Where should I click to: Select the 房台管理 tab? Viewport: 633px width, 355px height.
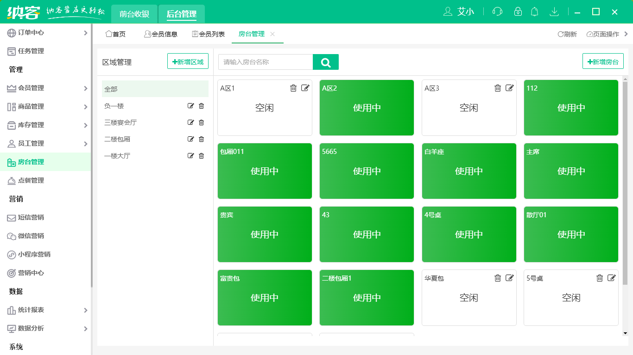(x=252, y=34)
